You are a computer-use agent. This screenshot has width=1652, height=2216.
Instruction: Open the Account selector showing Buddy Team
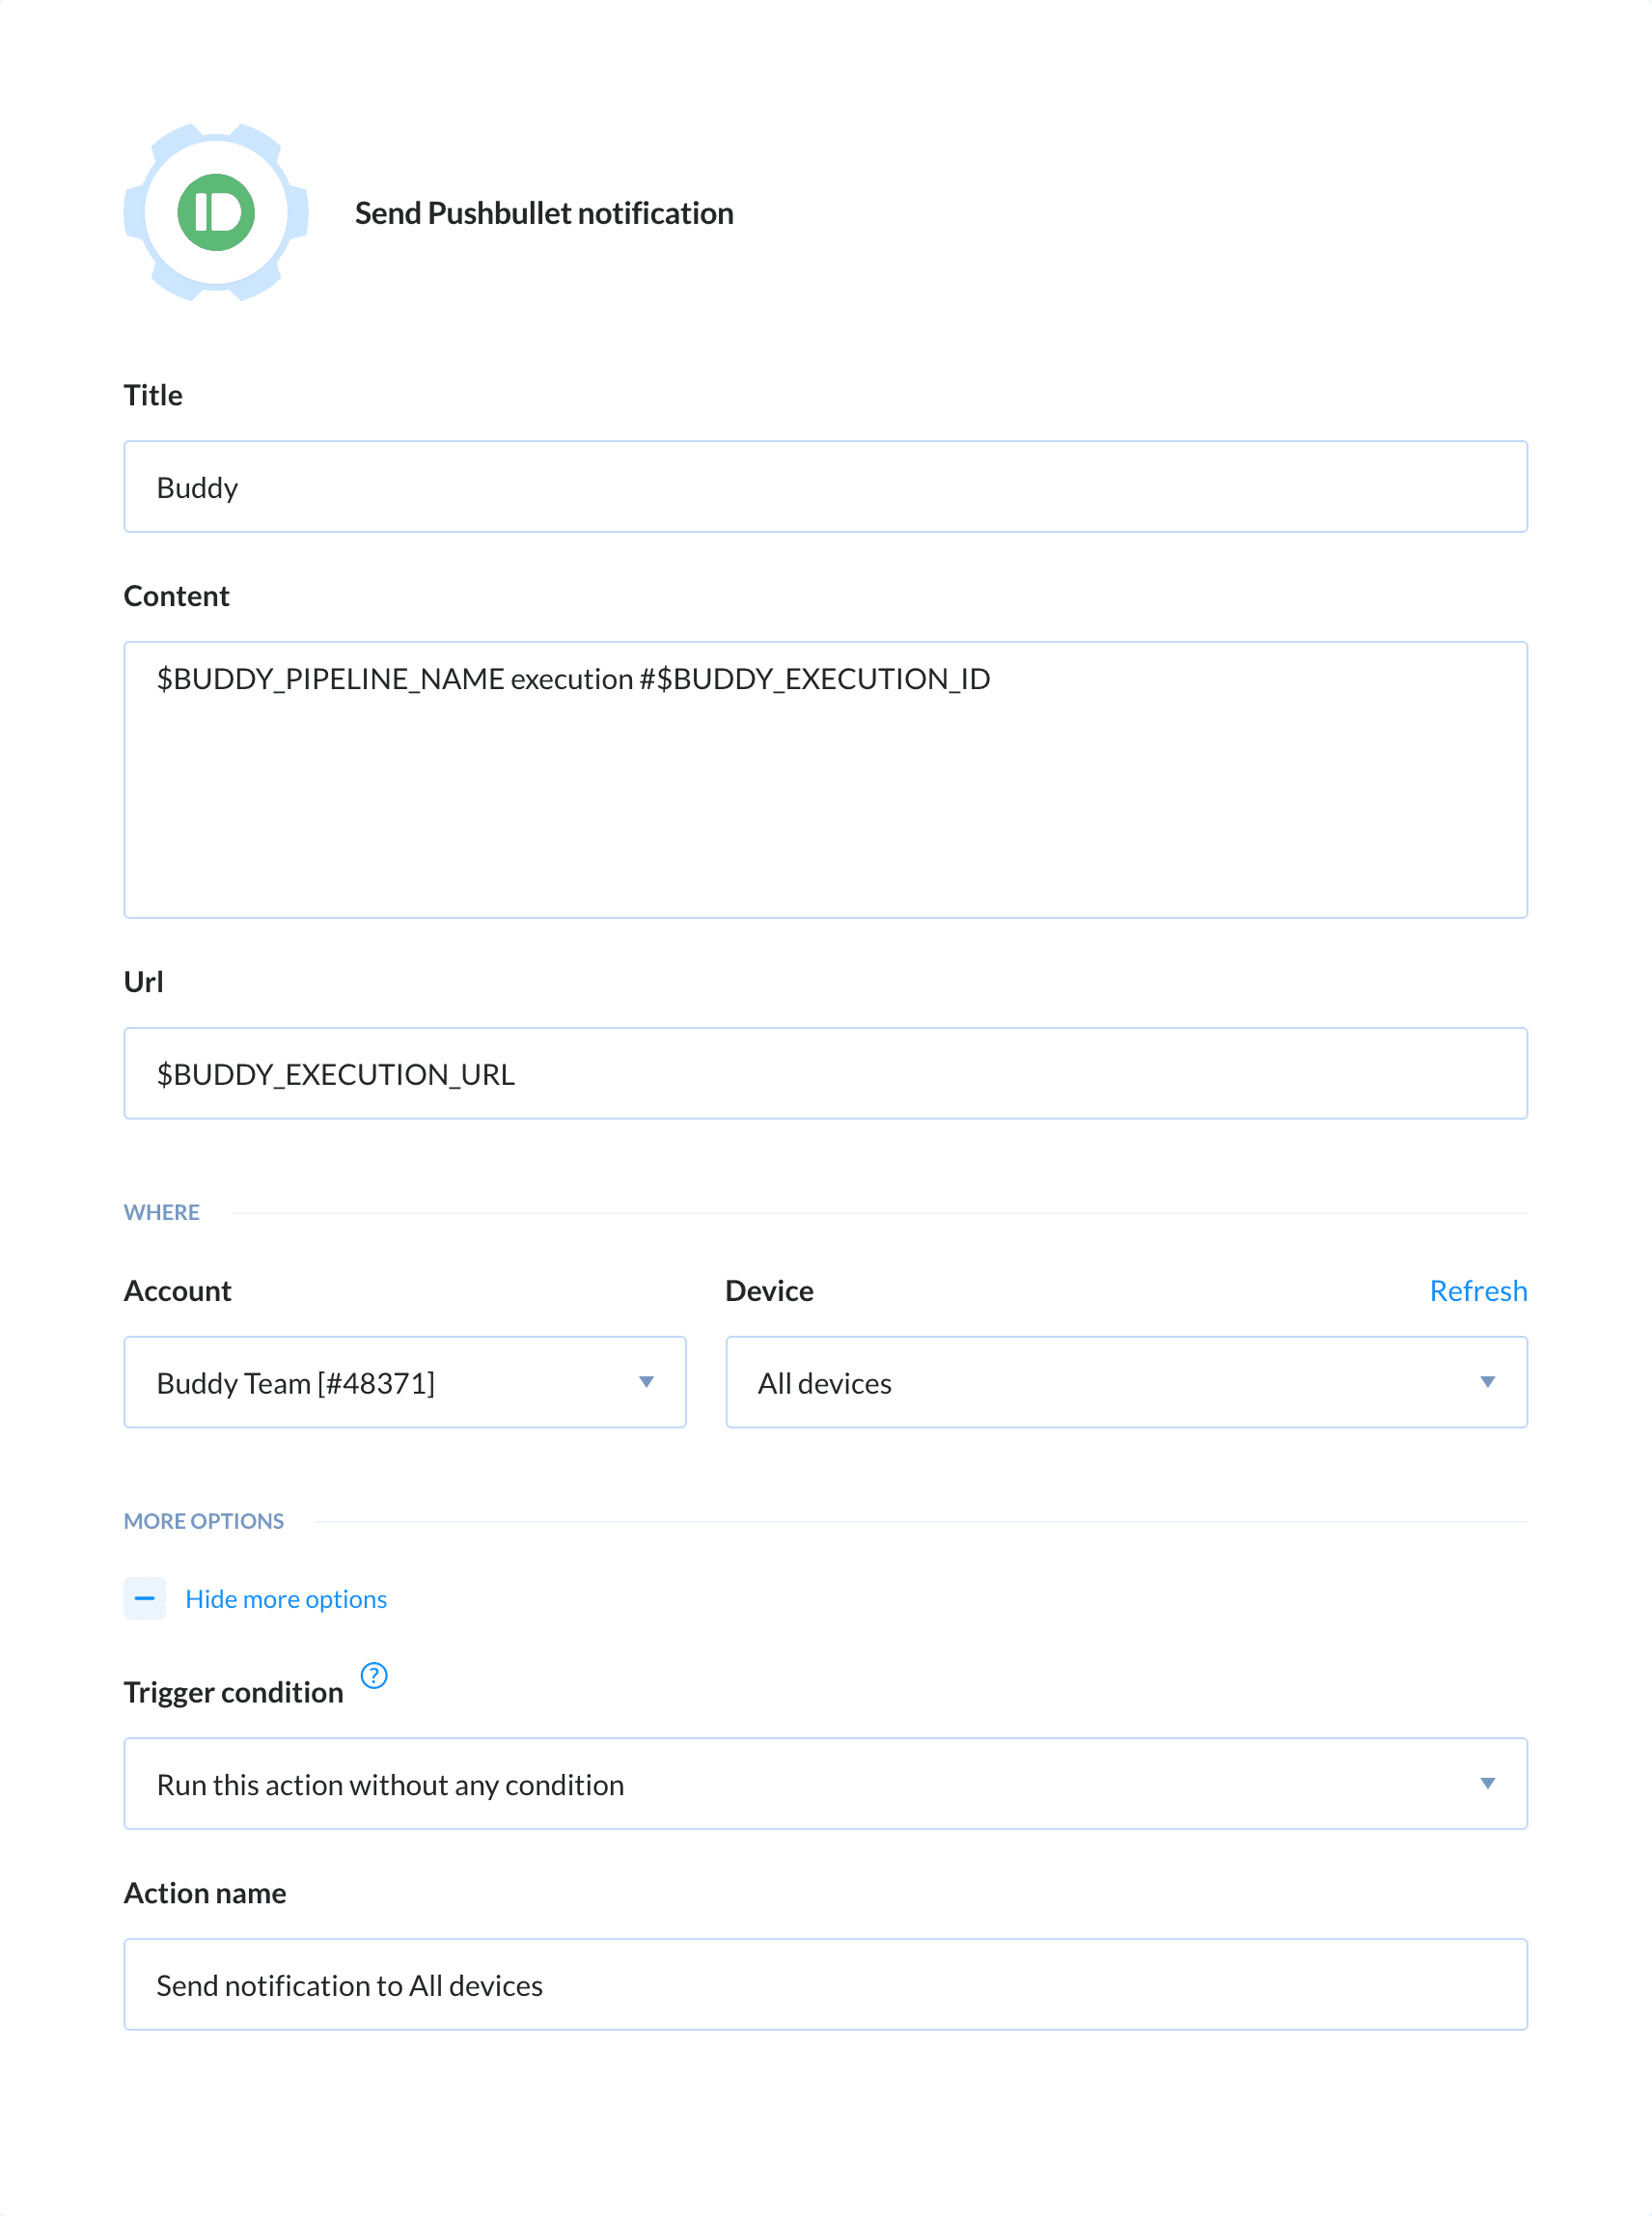404,1382
